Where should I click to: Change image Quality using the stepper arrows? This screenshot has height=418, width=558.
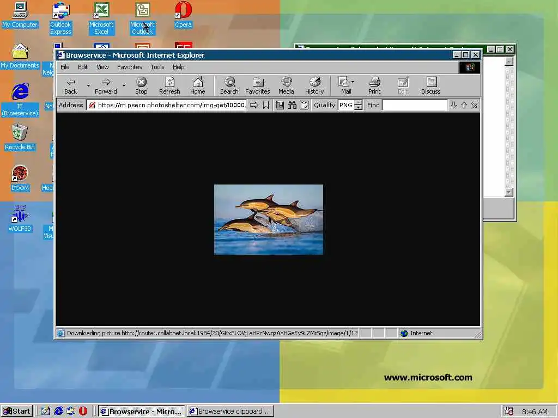pos(359,105)
